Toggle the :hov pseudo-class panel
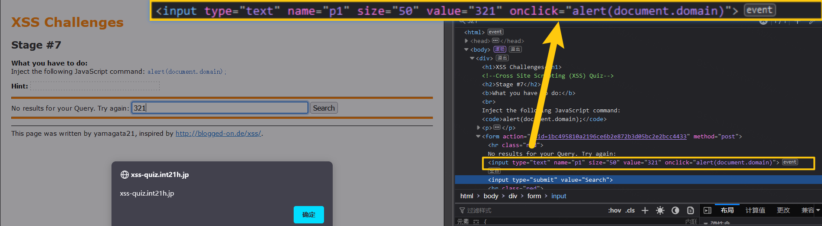This screenshot has height=226, width=822. pos(614,210)
